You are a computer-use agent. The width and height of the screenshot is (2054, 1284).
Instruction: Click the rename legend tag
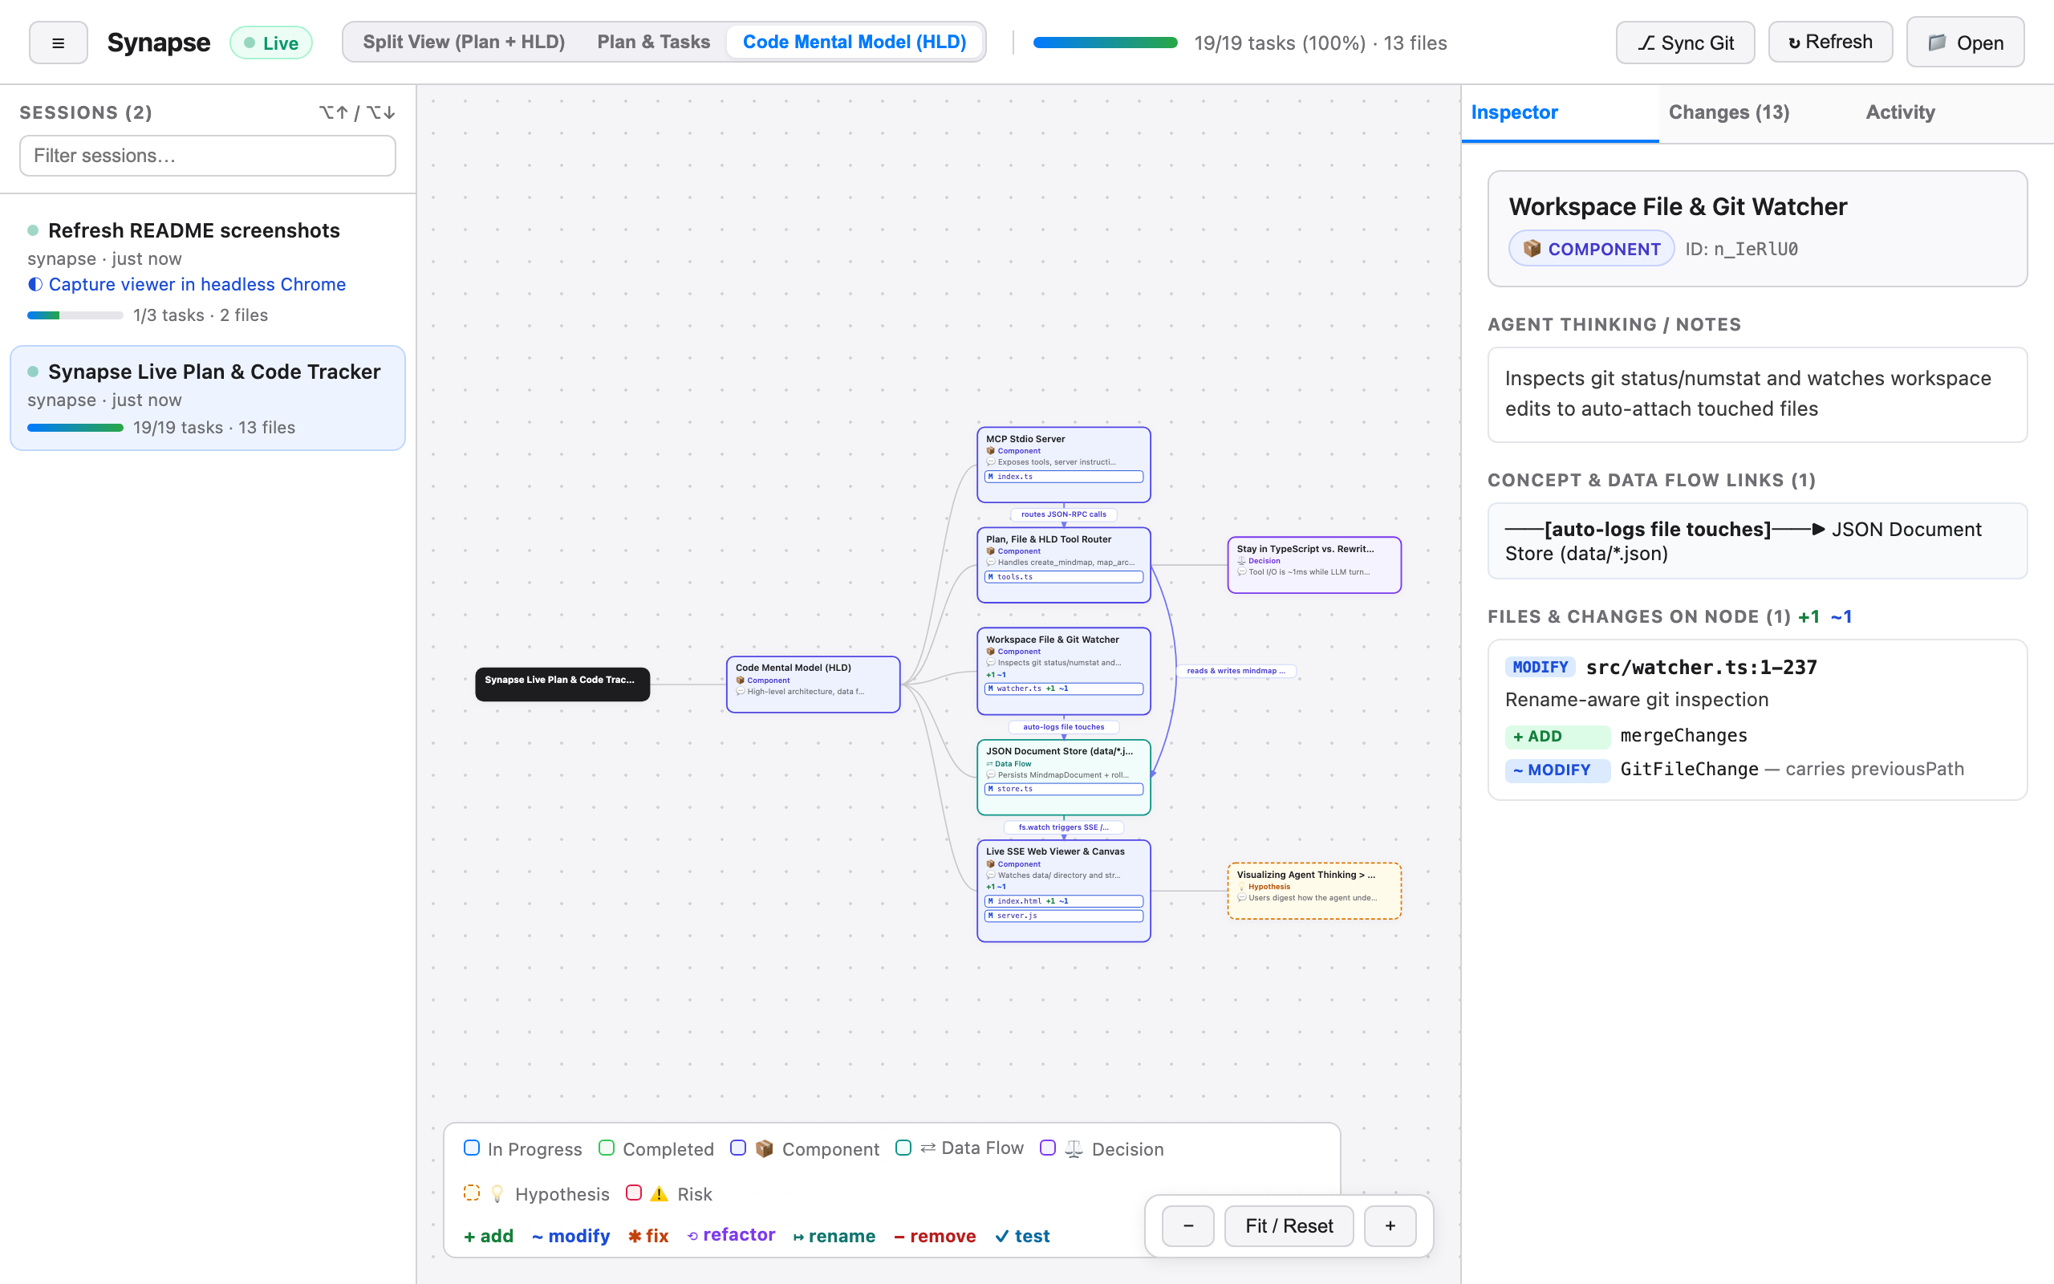[834, 1236]
